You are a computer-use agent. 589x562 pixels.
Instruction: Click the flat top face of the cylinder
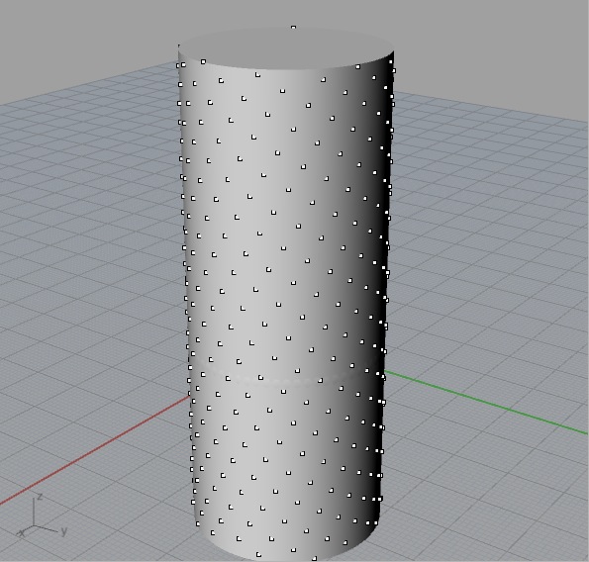(287, 48)
